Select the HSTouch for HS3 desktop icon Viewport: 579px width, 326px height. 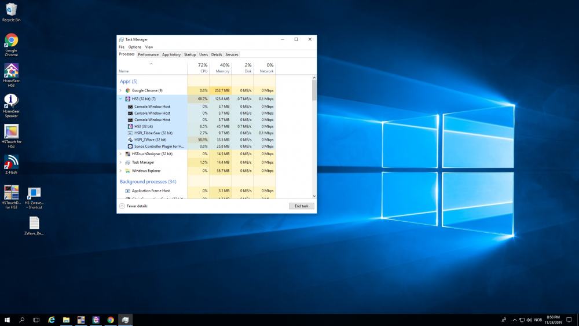pos(11,132)
